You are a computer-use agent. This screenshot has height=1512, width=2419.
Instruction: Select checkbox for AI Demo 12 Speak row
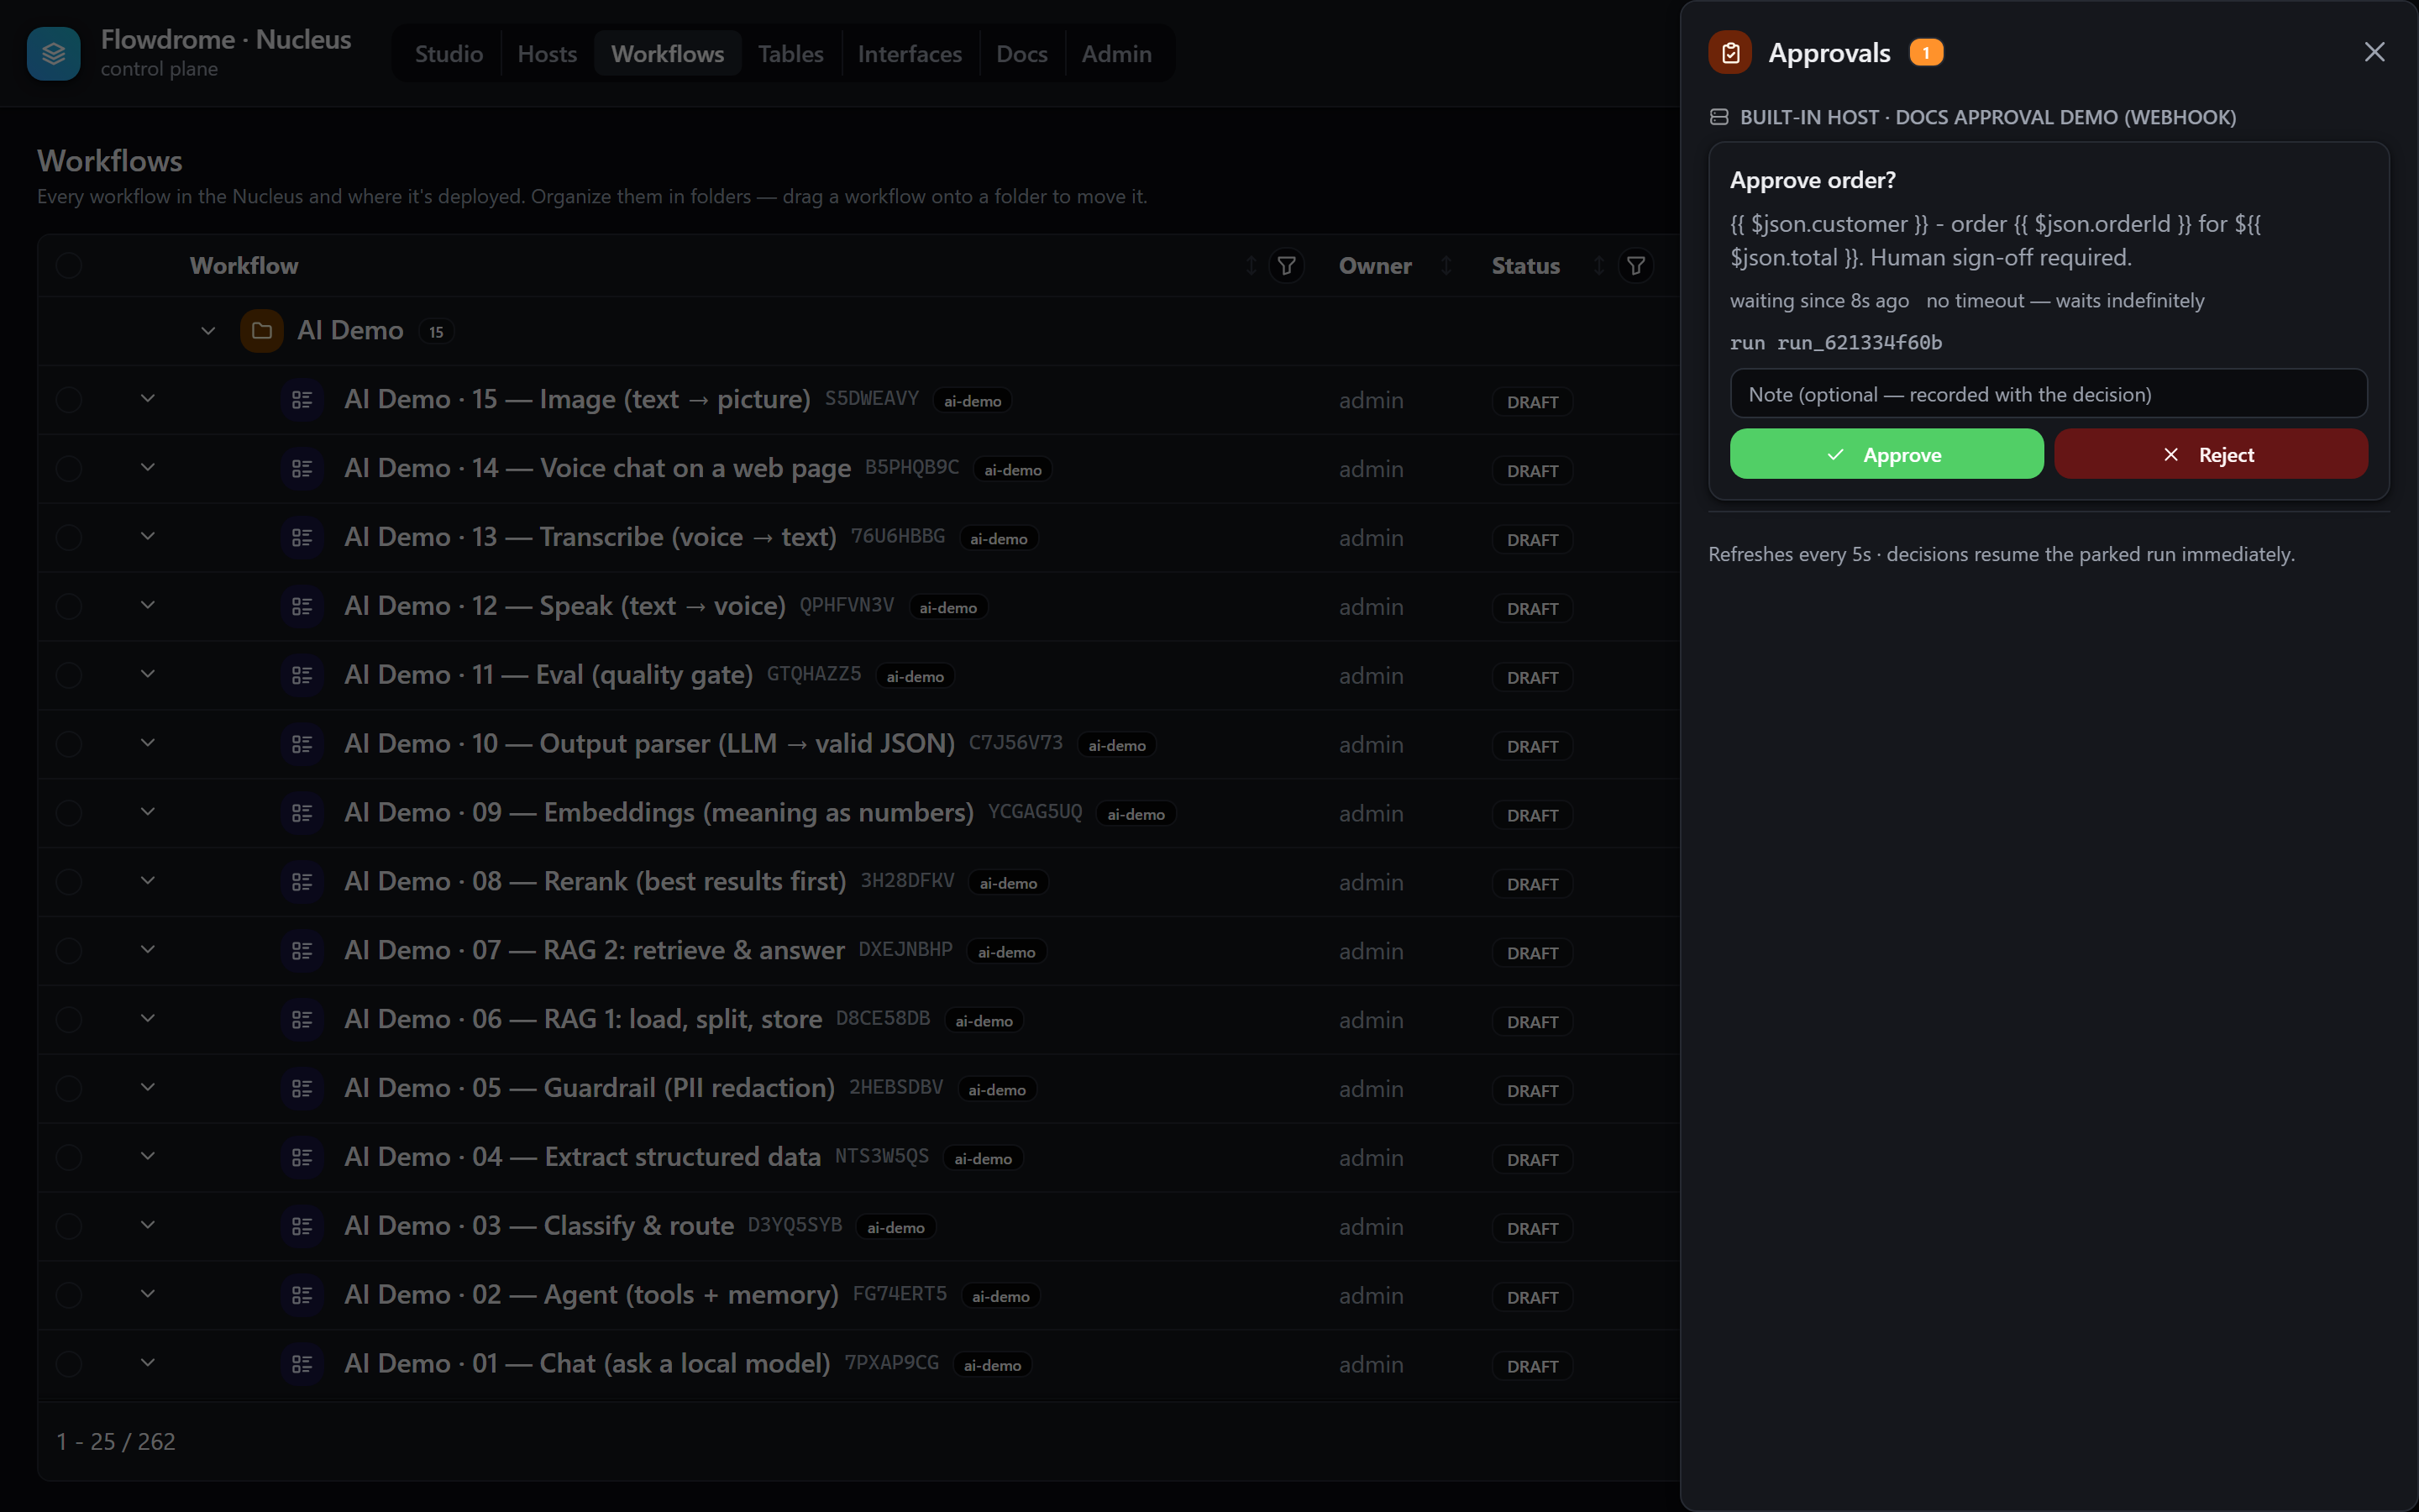click(69, 607)
